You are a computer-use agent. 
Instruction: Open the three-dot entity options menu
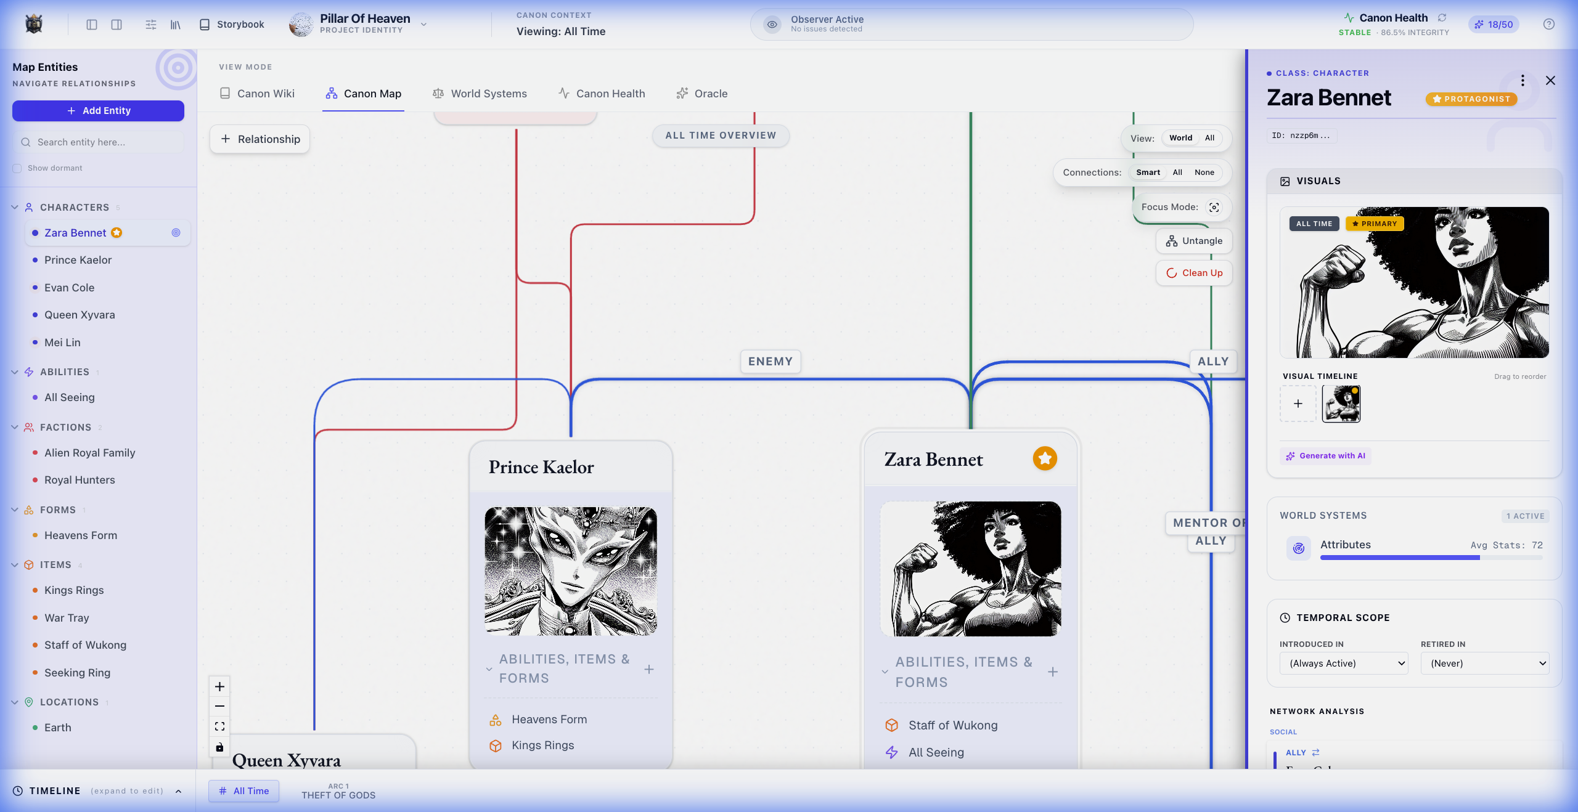pyautogui.click(x=1523, y=81)
